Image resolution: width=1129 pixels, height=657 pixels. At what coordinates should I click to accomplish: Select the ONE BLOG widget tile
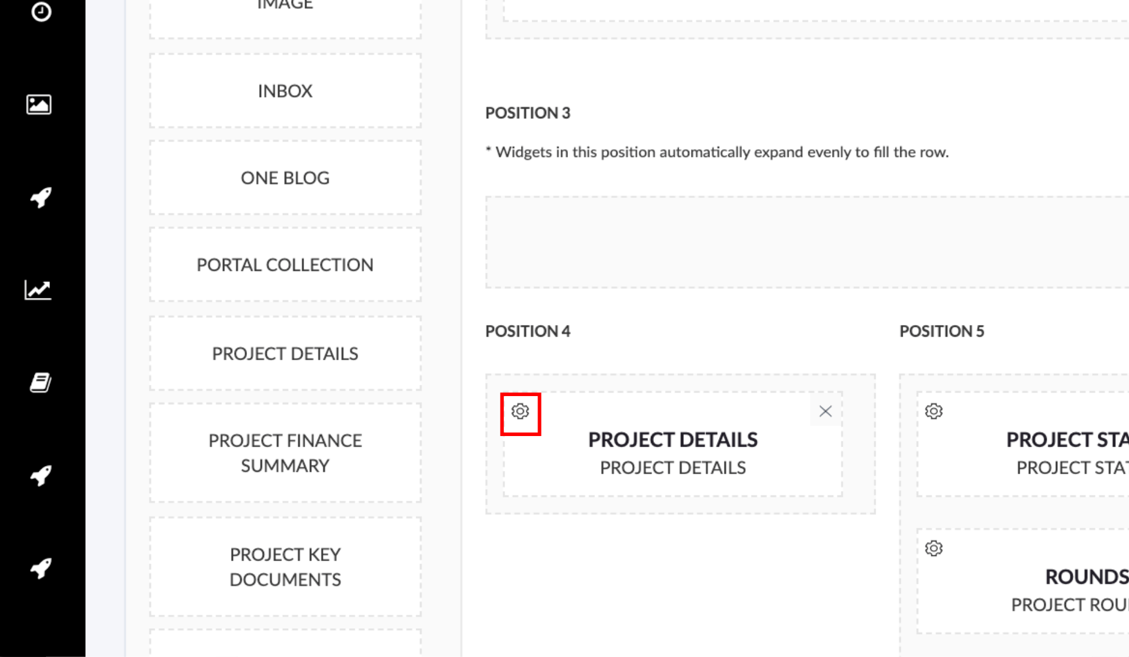(x=285, y=178)
